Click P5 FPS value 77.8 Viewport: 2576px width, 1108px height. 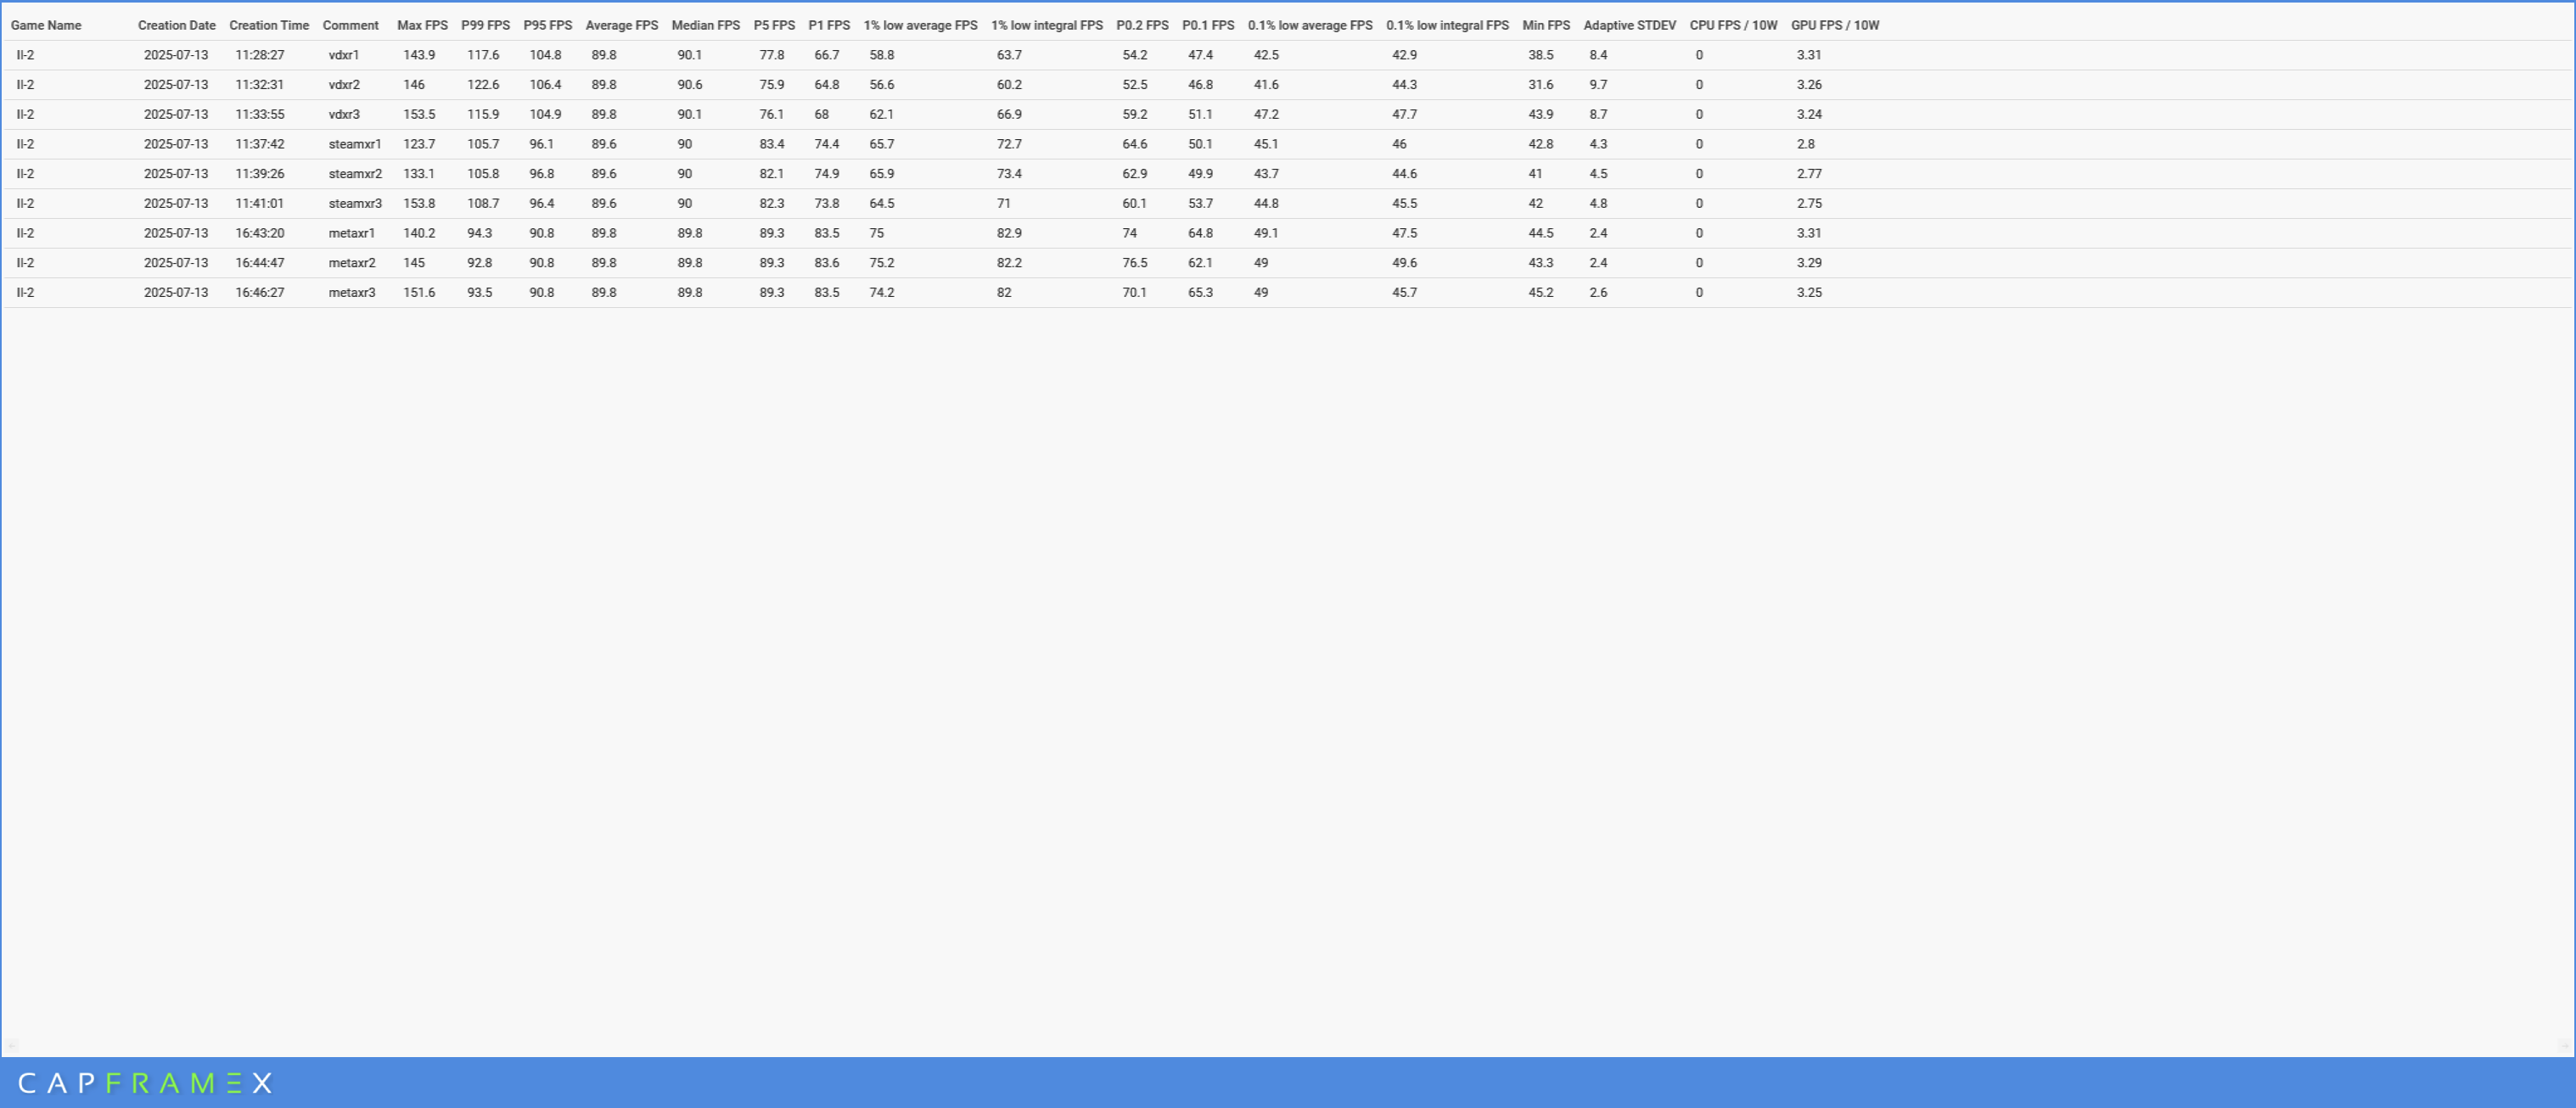tap(772, 55)
